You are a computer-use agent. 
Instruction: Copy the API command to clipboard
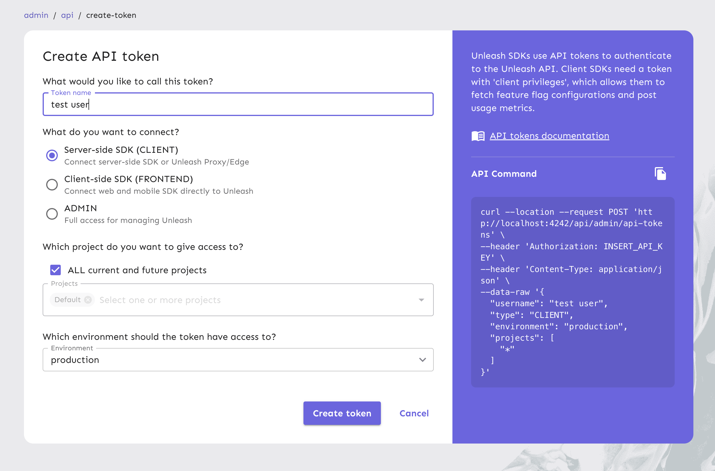coord(660,174)
